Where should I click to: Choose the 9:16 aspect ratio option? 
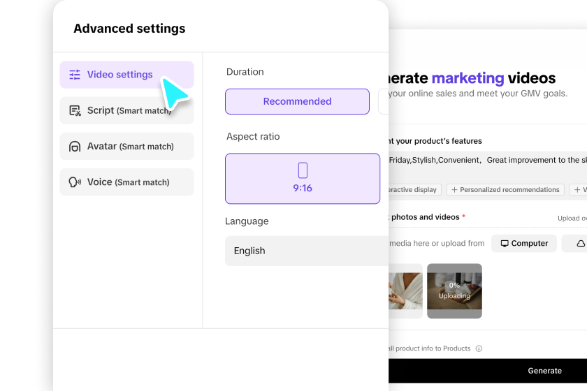pyautogui.click(x=303, y=179)
